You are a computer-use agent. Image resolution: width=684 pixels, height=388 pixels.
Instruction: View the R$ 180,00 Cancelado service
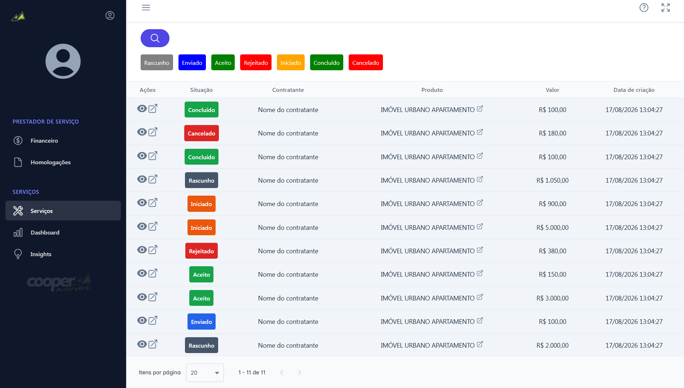142,132
